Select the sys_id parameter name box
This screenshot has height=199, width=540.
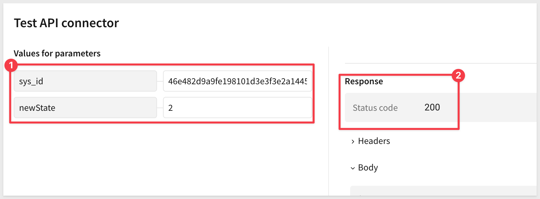point(85,81)
